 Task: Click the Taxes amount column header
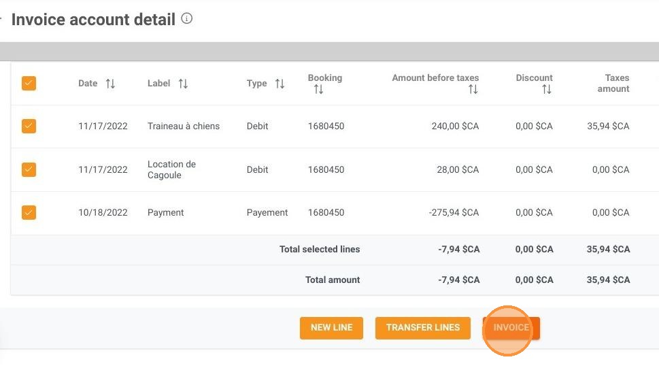click(613, 83)
